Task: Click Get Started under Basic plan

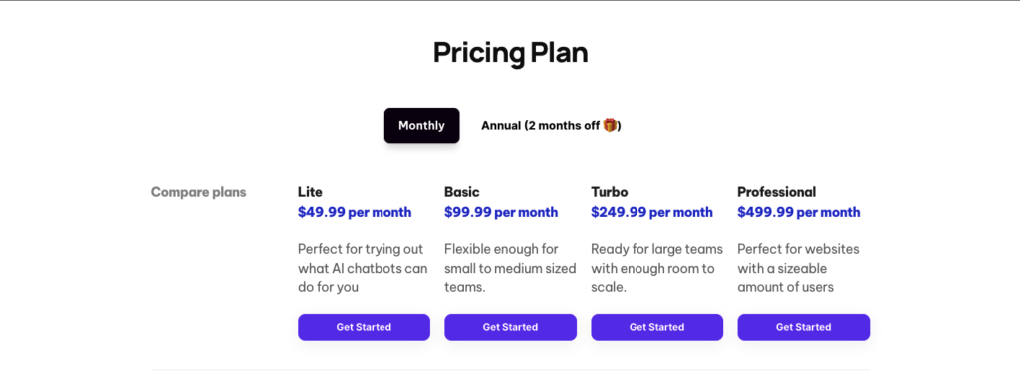Action: tap(511, 327)
